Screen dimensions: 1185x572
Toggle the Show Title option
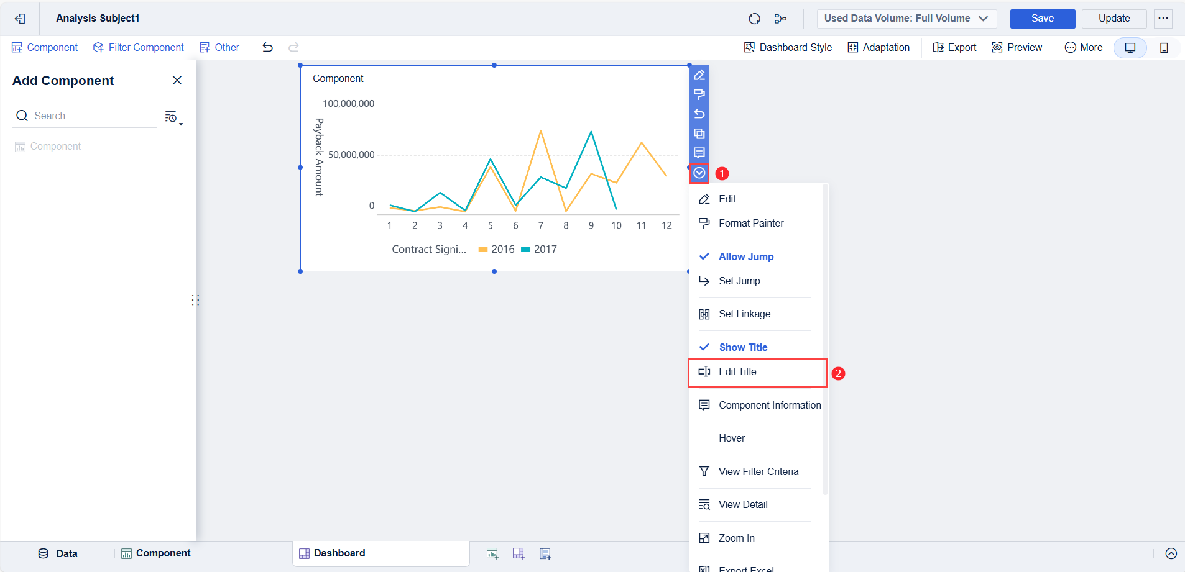click(743, 347)
